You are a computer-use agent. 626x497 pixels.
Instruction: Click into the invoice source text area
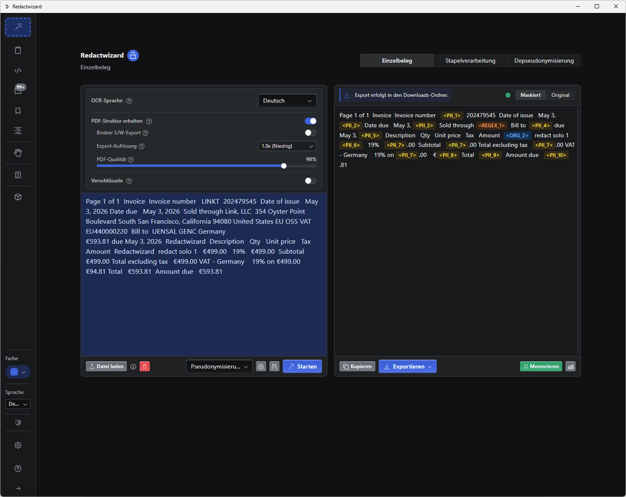point(204,275)
